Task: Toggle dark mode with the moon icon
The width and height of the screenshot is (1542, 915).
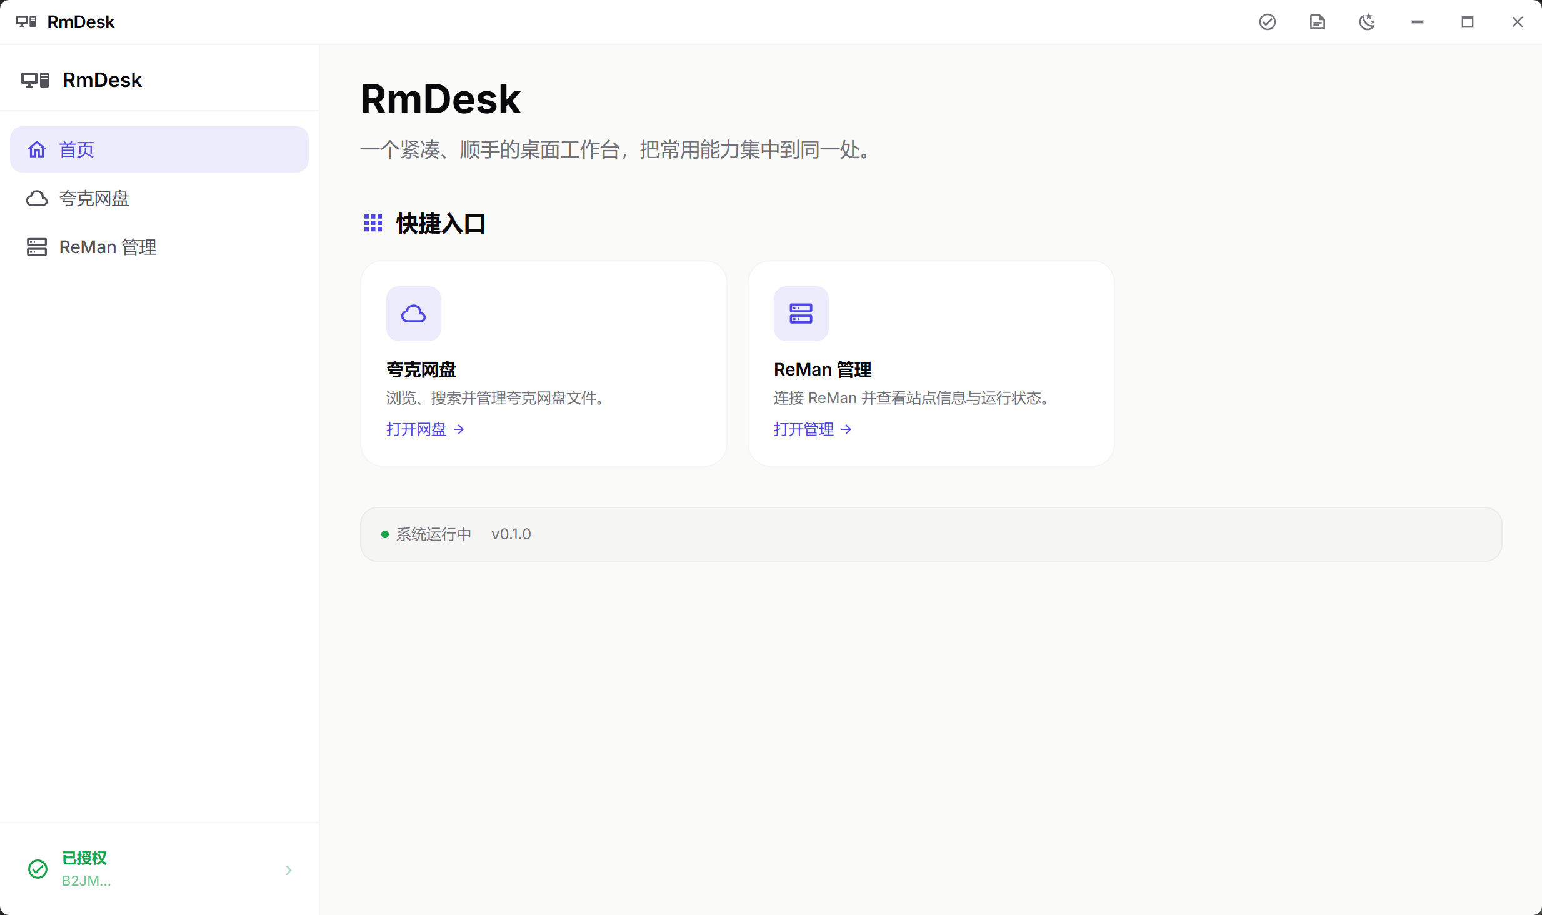Action: click(x=1367, y=22)
